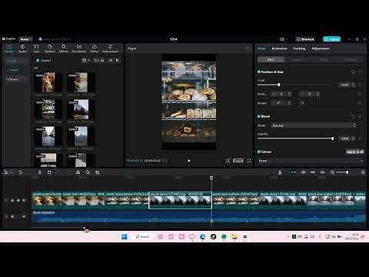Image resolution: width=369 pixels, height=277 pixels.
Task: Switch to the Video tab
Action: tap(261, 48)
